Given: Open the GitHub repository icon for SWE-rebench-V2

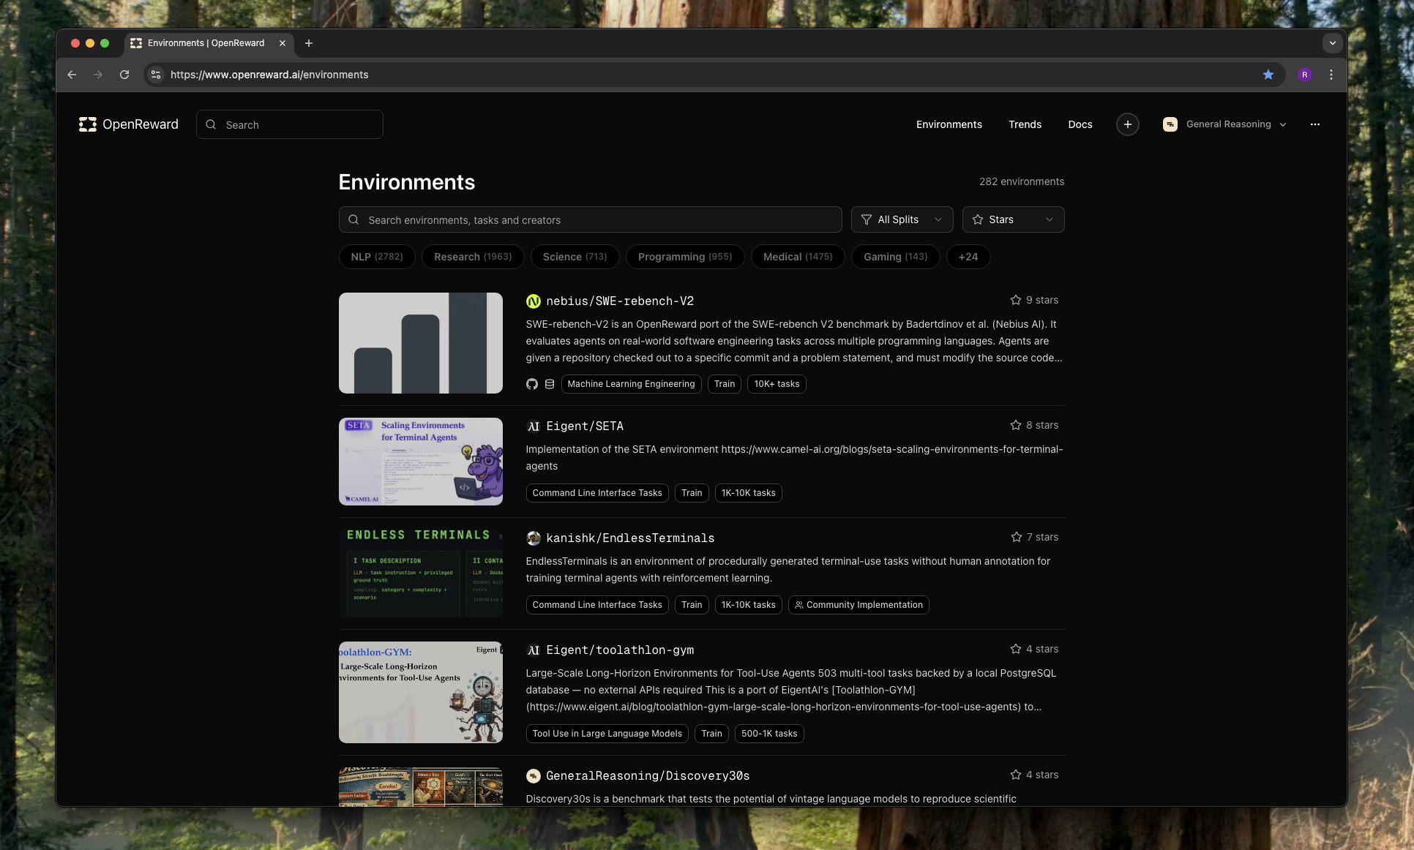Looking at the screenshot, I should pyautogui.click(x=532, y=383).
